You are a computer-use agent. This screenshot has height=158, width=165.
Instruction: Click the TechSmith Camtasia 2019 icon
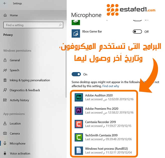tap(79, 137)
